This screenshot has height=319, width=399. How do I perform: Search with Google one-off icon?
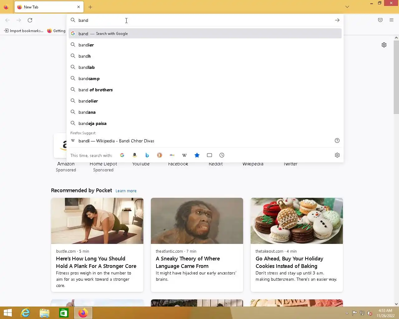point(122,155)
